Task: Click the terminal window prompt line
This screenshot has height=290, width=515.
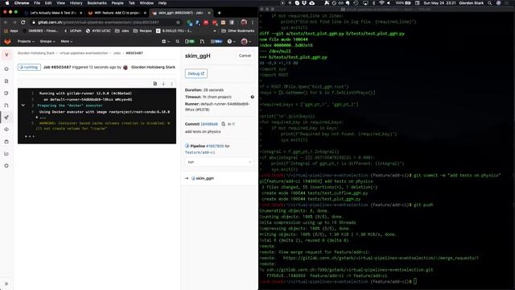Action: click(338, 282)
